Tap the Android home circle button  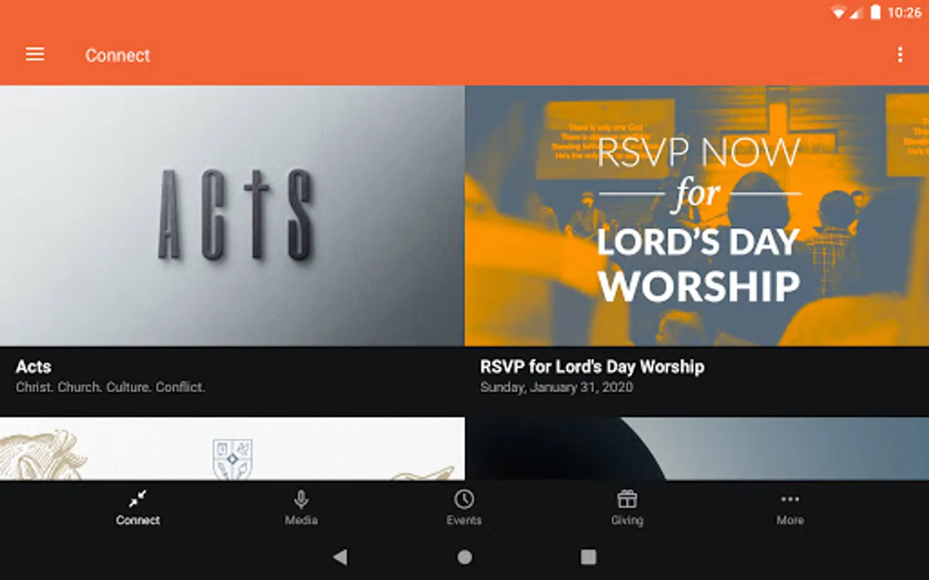[x=464, y=557]
